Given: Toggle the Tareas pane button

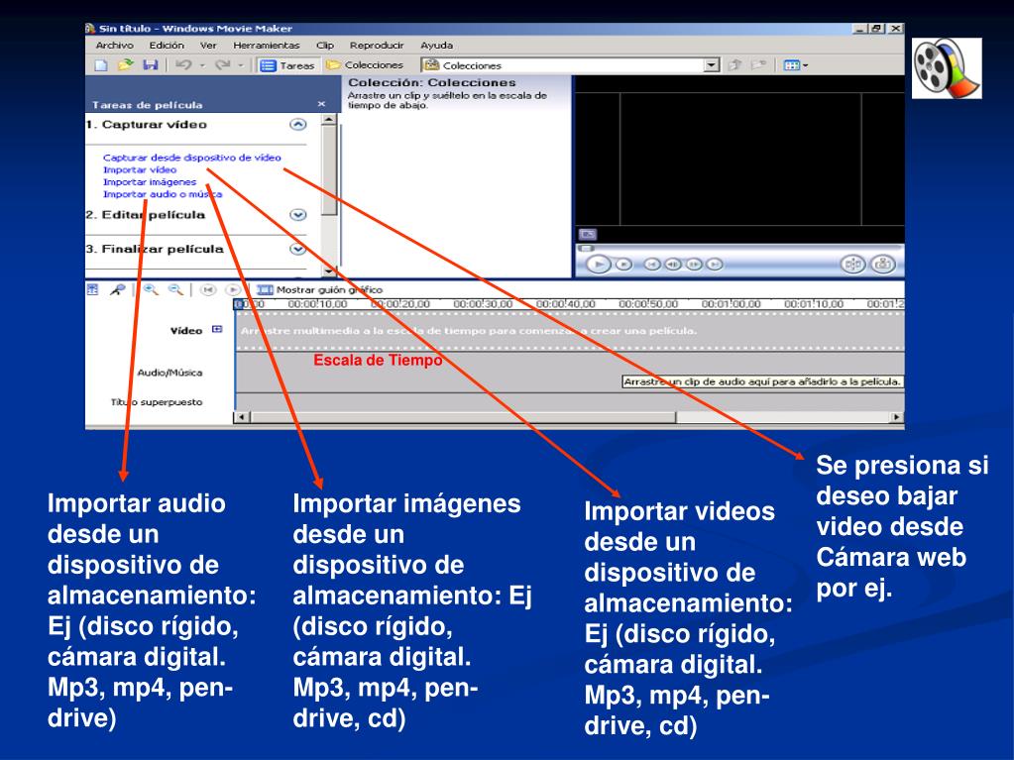Looking at the screenshot, I should tap(286, 65).
